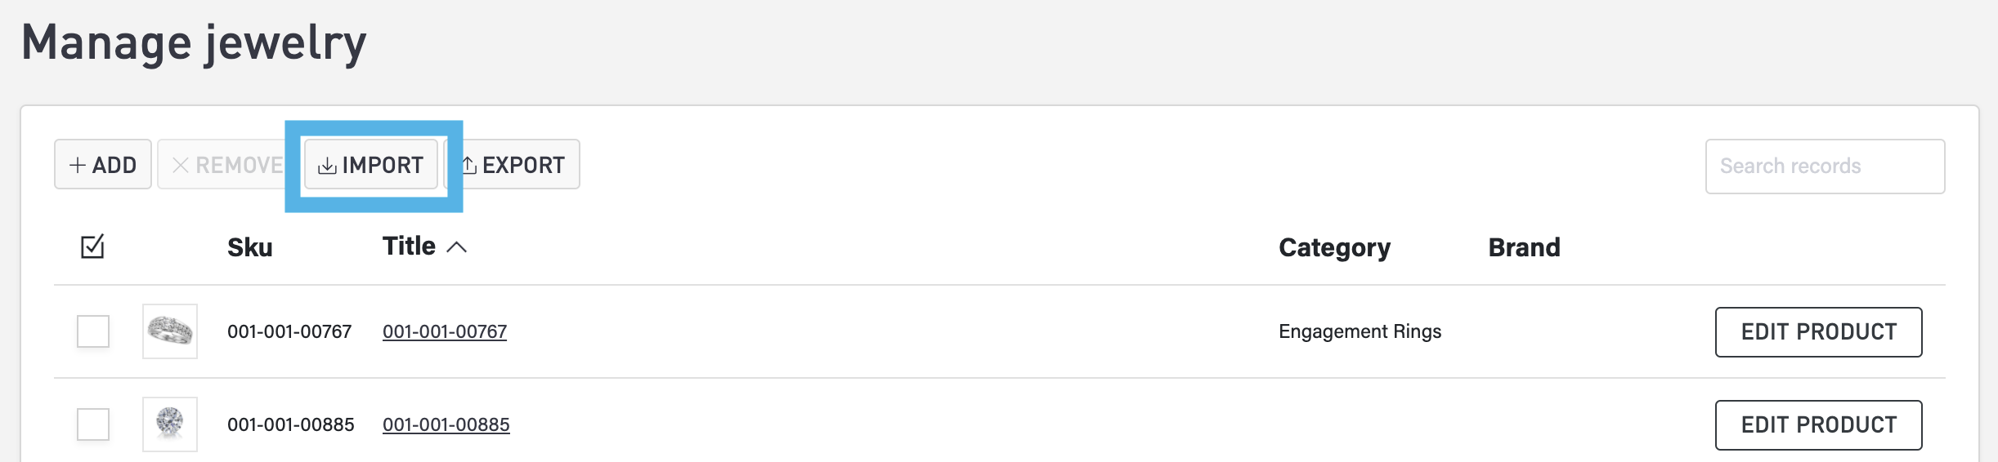
Task: Open the 001-001-00885 title link
Action: pyautogui.click(x=446, y=424)
